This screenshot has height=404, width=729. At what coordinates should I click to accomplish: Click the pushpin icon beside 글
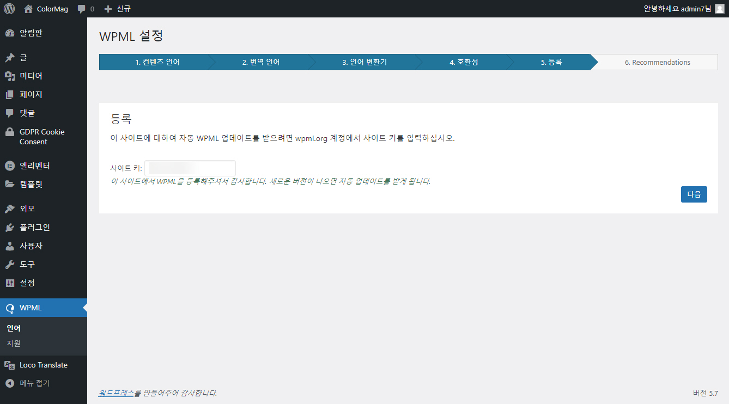tap(10, 58)
